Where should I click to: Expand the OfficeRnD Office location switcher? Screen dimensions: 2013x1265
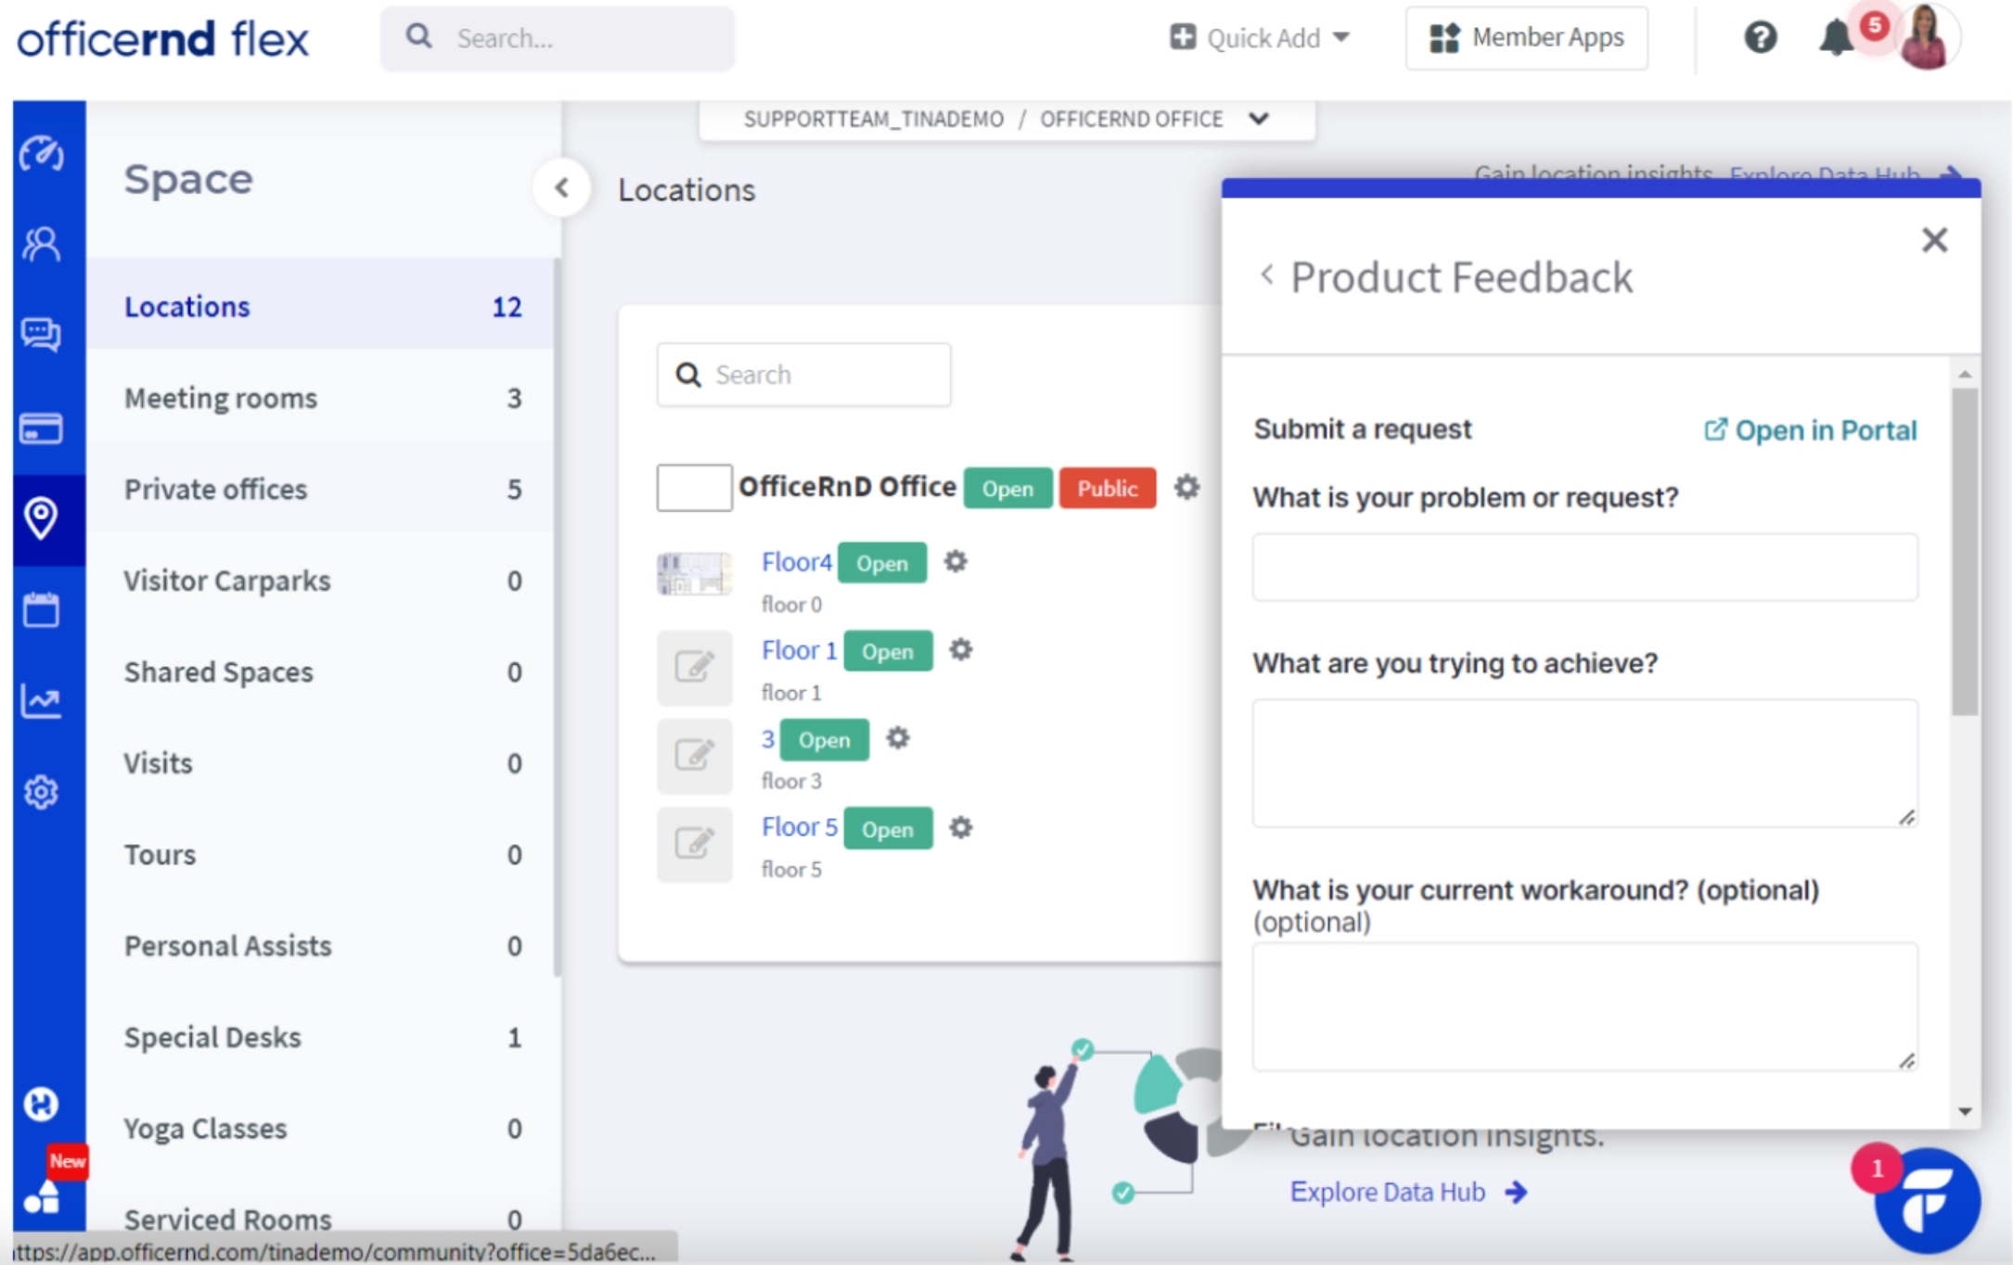1259,119
